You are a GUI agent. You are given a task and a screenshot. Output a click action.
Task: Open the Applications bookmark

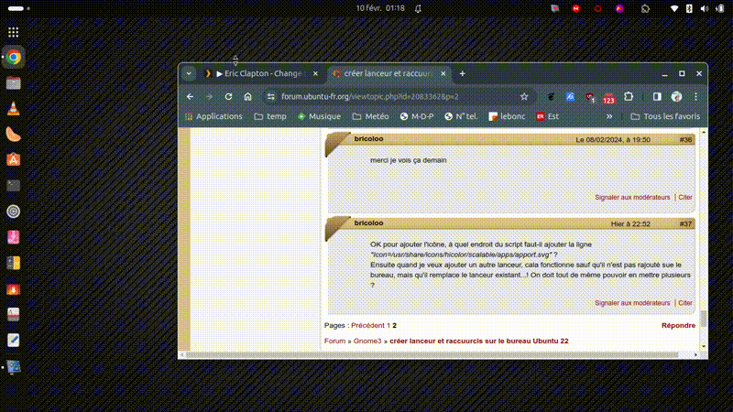click(213, 116)
